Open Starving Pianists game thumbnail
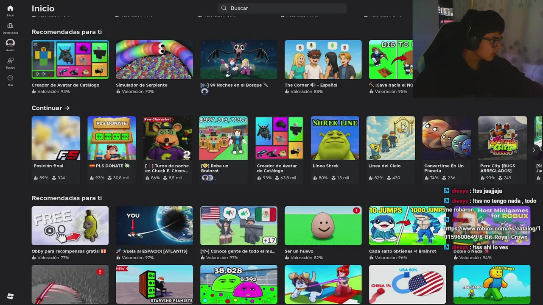 pyautogui.click(x=154, y=284)
